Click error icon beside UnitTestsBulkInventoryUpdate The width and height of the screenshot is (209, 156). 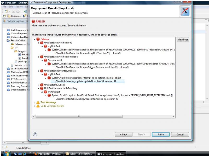[42, 71]
